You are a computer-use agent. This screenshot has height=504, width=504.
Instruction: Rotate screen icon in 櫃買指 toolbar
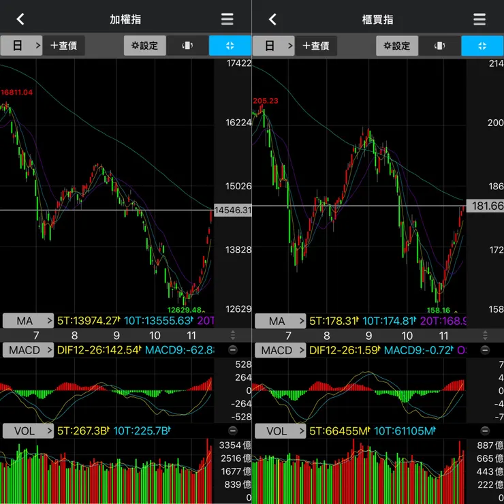(439, 46)
